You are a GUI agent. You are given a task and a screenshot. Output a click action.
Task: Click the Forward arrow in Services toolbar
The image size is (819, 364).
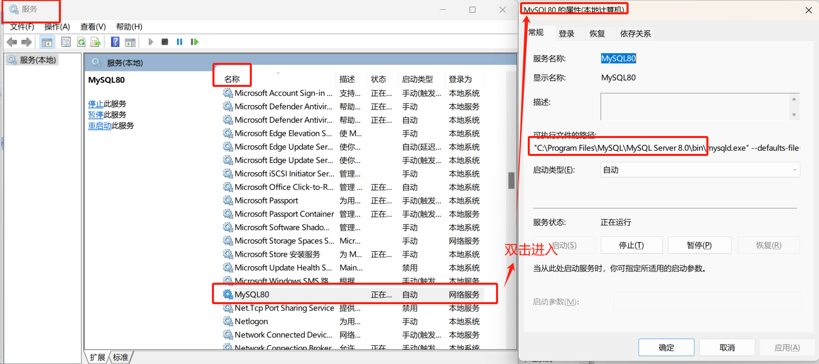(x=27, y=42)
